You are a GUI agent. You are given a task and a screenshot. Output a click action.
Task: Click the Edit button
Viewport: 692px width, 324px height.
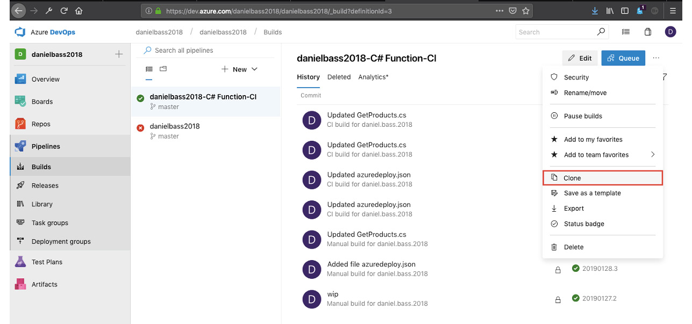[x=580, y=58]
